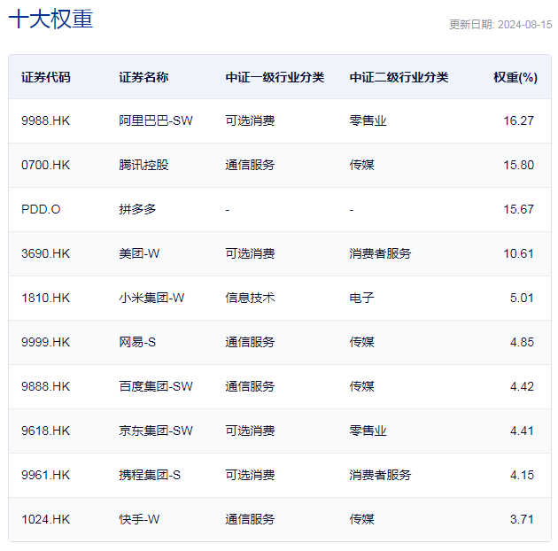Click 零售业 in the 京东集团-SW row

pyautogui.click(x=368, y=431)
